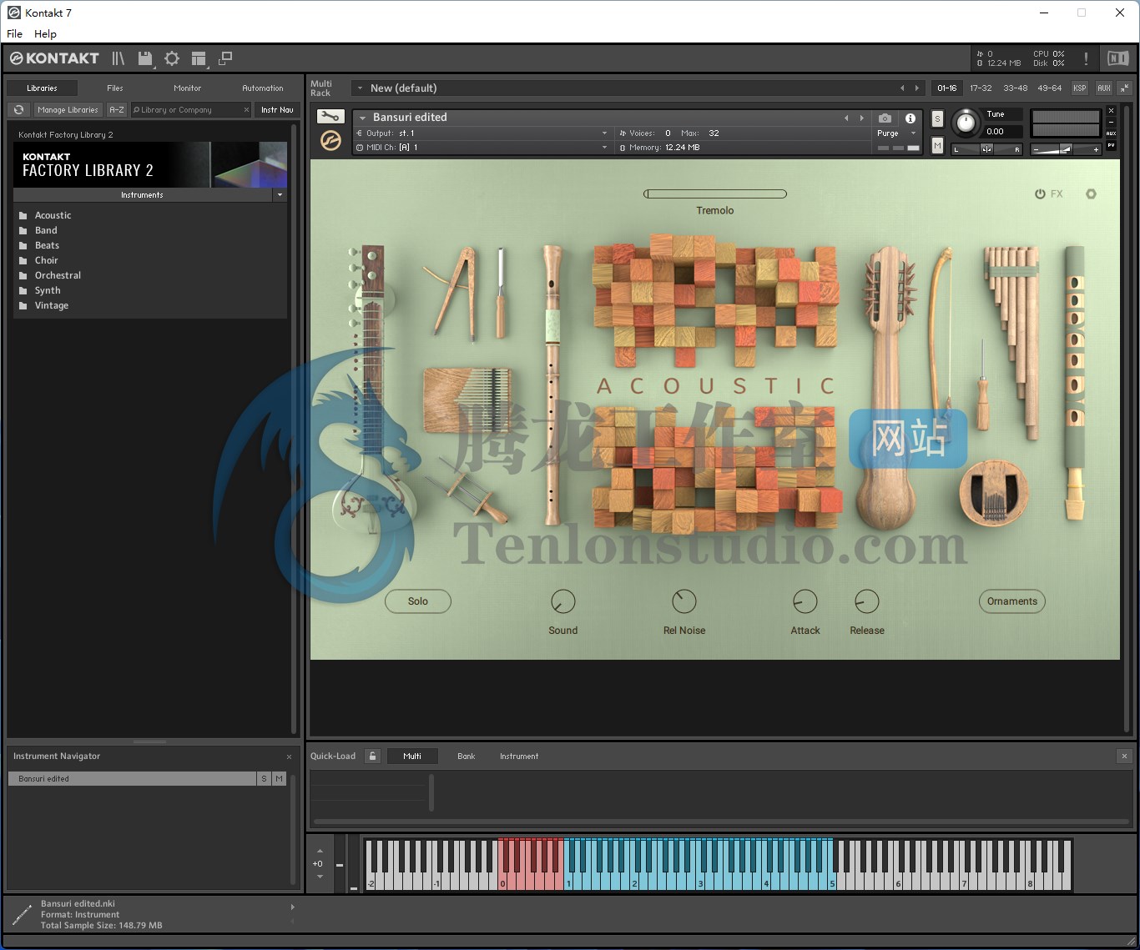This screenshot has width=1140, height=950.
Task: Click the minimize view rack icon
Action: [x=225, y=58]
